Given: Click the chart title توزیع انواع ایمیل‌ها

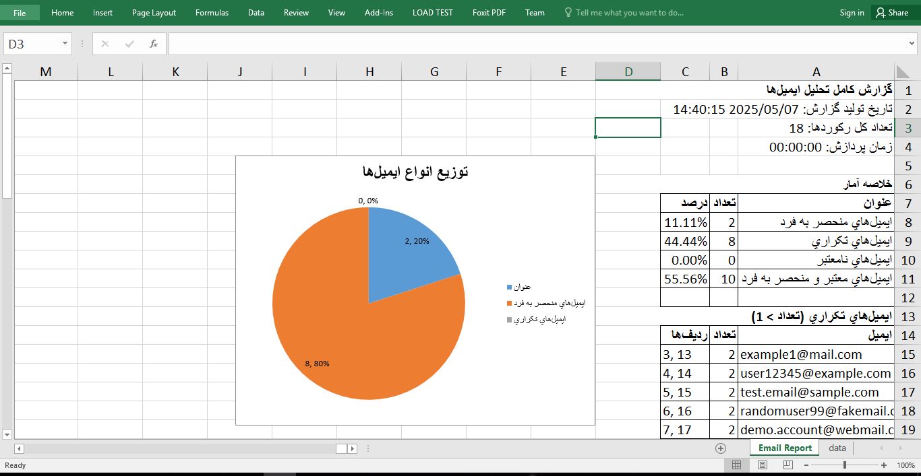Looking at the screenshot, I should point(415,172).
